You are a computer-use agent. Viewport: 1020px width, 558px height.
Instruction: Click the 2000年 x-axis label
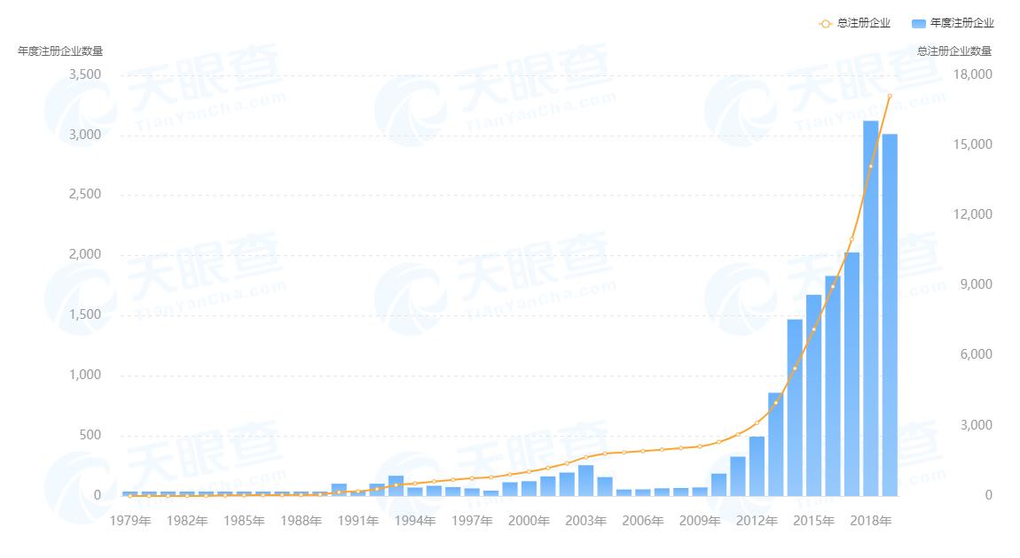click(x=529, y=521)
